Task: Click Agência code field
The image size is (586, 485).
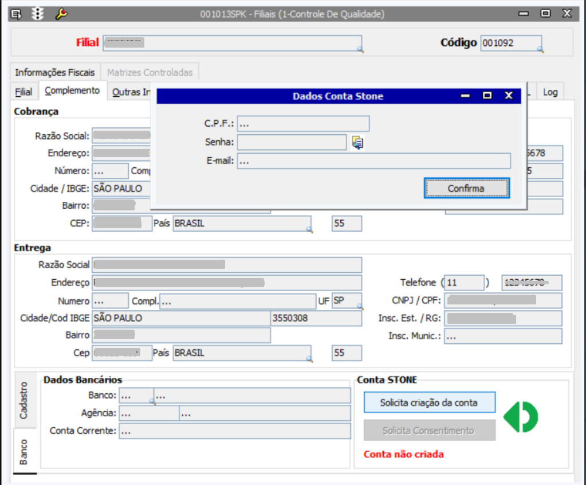Action: (149, 413)
